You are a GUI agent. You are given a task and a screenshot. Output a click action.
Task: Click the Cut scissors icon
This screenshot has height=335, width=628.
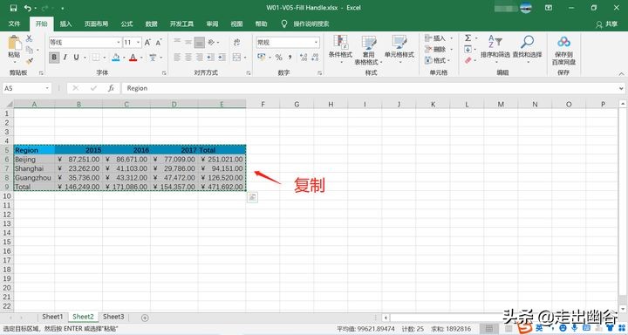coord(30,39)
